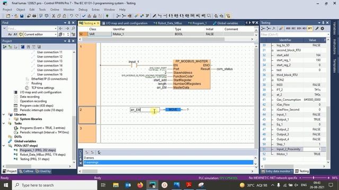The image size is (339, 190).
Task: Click the first icon in Project panel toolbar
Action: (x=5, y=47)
